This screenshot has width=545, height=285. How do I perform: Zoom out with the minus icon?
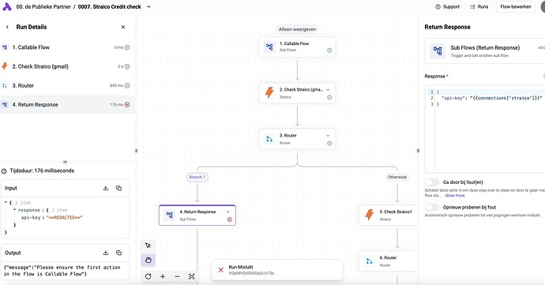pos(177,276)
